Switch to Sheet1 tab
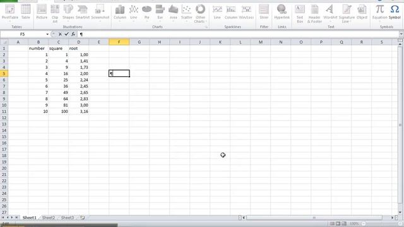Viewport: 404px width, 227px height. coord(30,218)
